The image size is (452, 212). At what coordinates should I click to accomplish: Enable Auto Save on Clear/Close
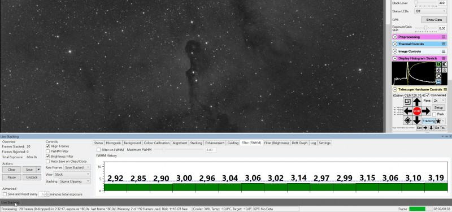tap(47, 162)
